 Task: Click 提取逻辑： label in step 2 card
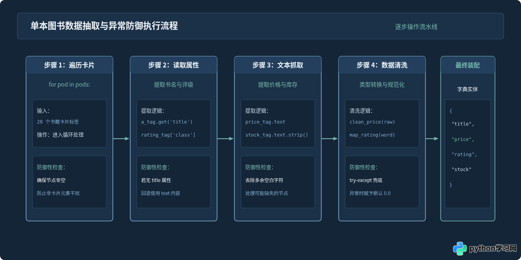click(153, 110)
